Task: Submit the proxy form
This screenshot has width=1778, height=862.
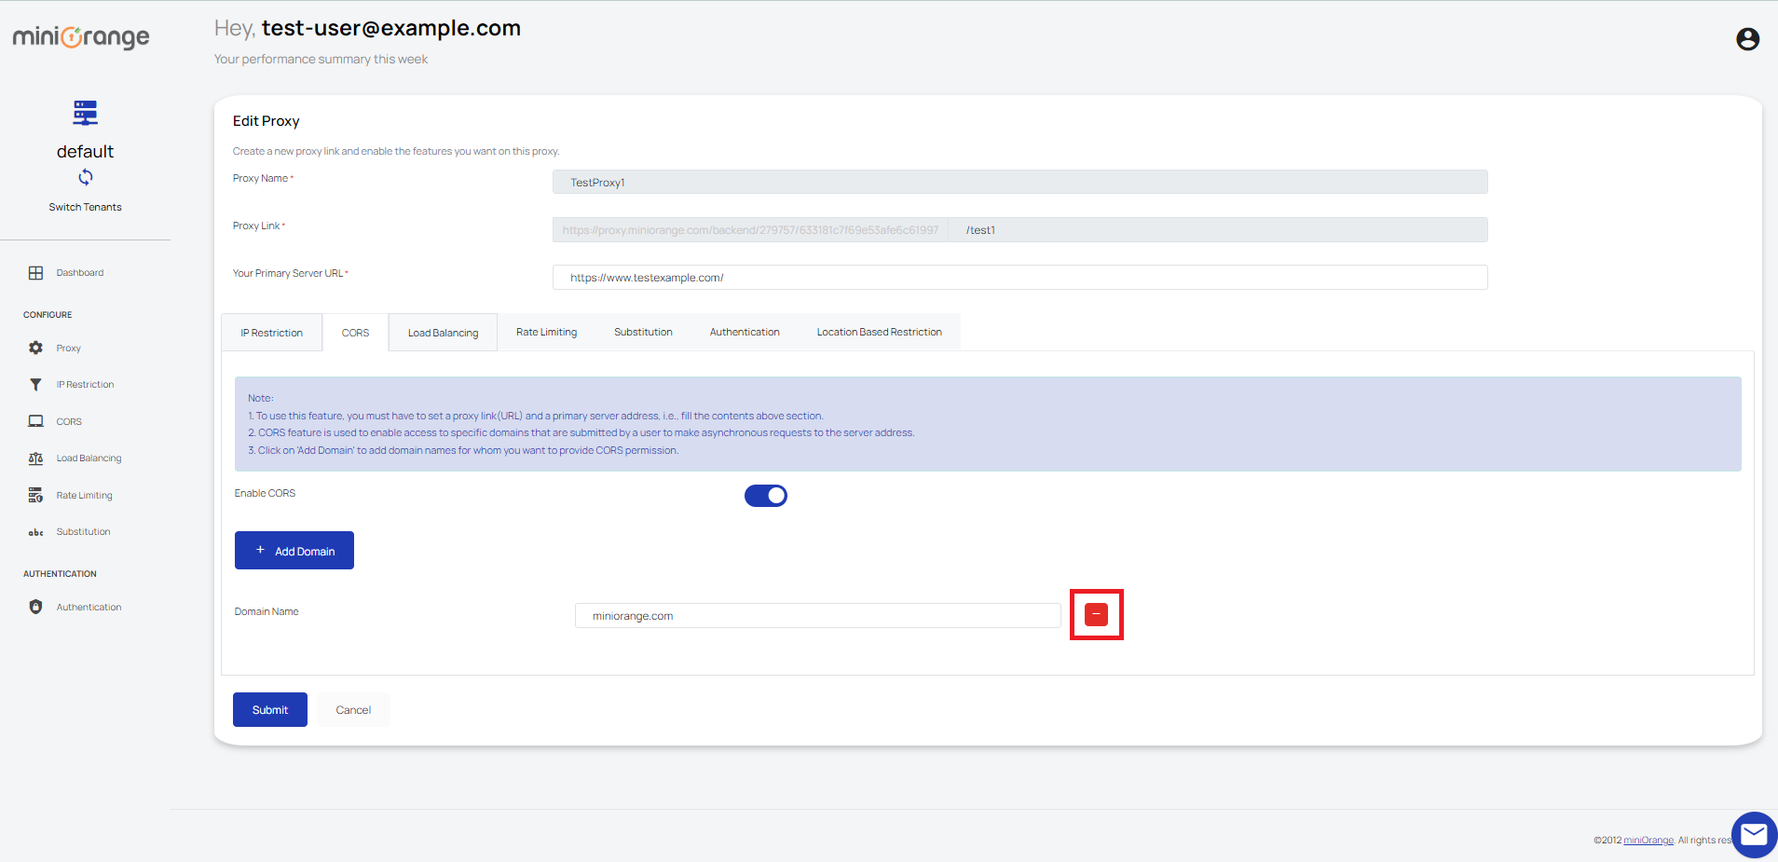Action: (270, 710)
